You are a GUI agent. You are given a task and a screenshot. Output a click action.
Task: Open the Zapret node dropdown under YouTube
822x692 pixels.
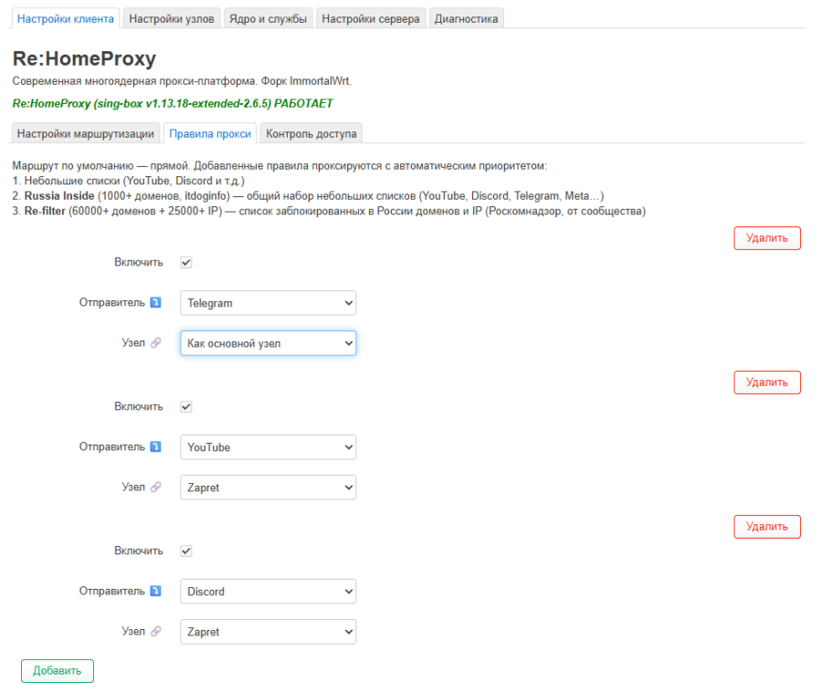coord(268,488)
